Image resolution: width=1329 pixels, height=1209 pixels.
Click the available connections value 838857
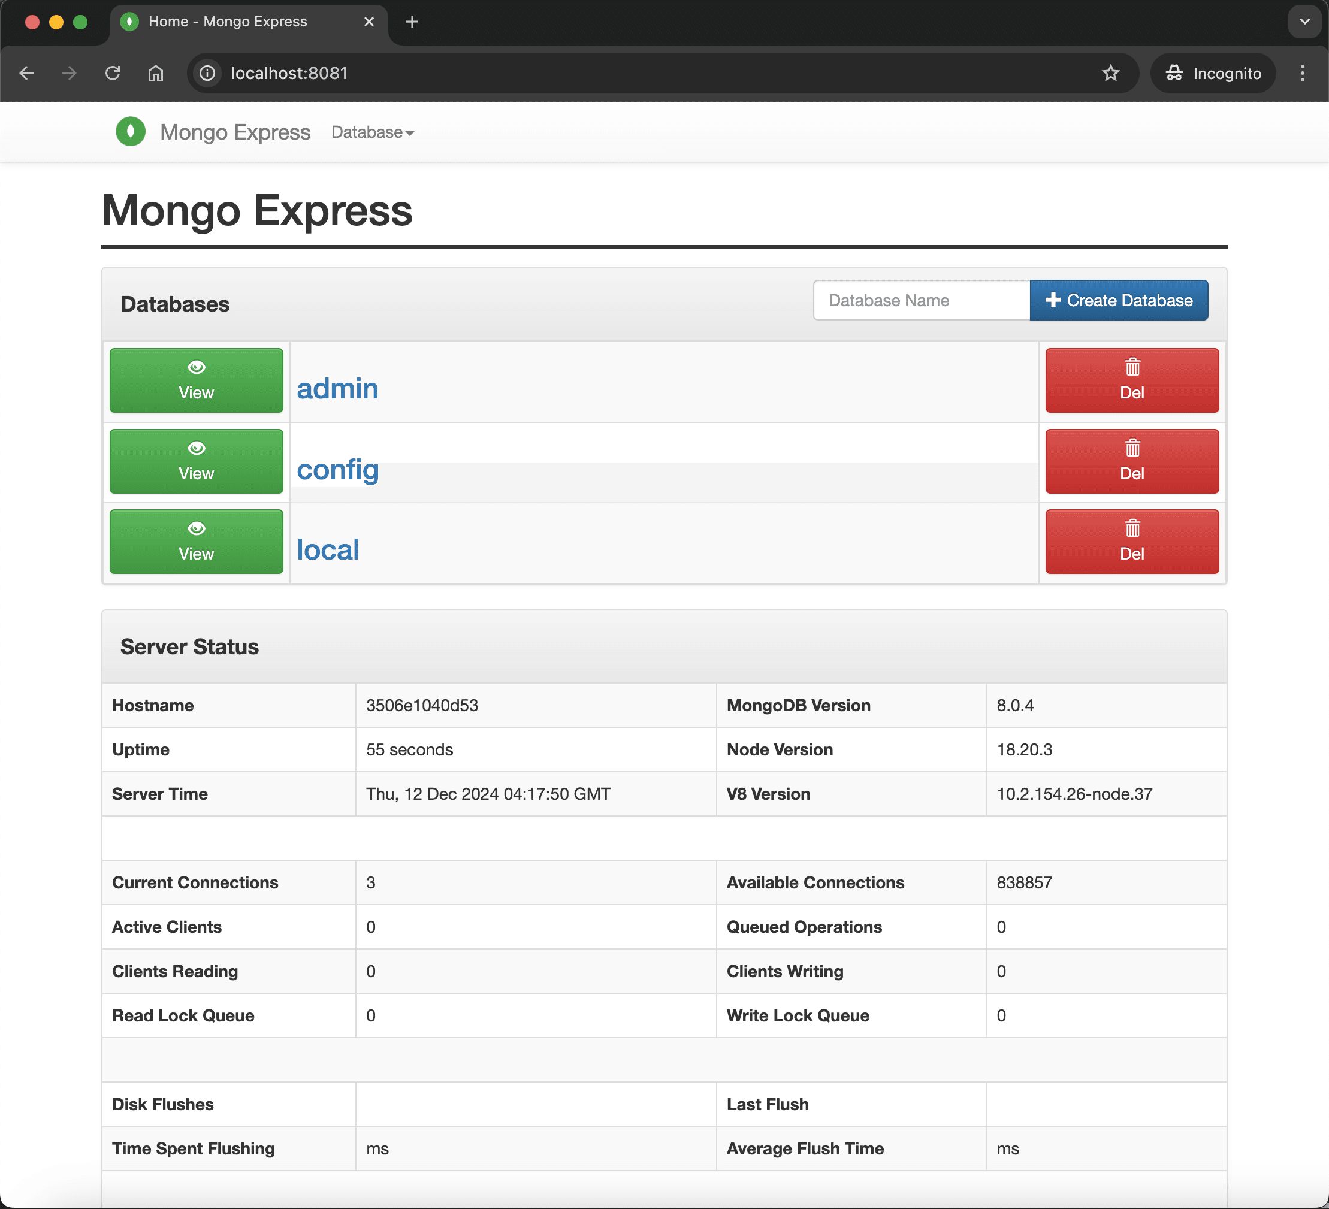(1025, 882)
